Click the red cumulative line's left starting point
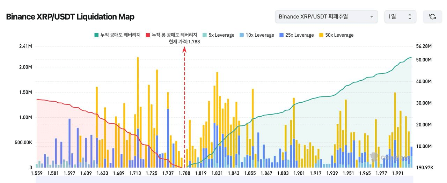Image resolution: width=447 pixels, height=183 pixels. pyautogui.click(x=37, y=100)
